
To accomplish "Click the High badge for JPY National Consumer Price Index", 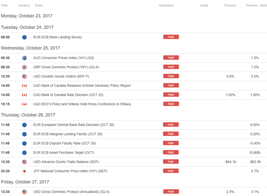I will click(171, 171).
